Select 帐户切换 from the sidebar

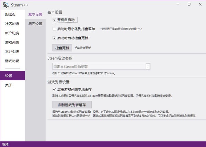pos(12,33)
